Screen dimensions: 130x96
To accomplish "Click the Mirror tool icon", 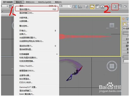I will tap(75, 7).
